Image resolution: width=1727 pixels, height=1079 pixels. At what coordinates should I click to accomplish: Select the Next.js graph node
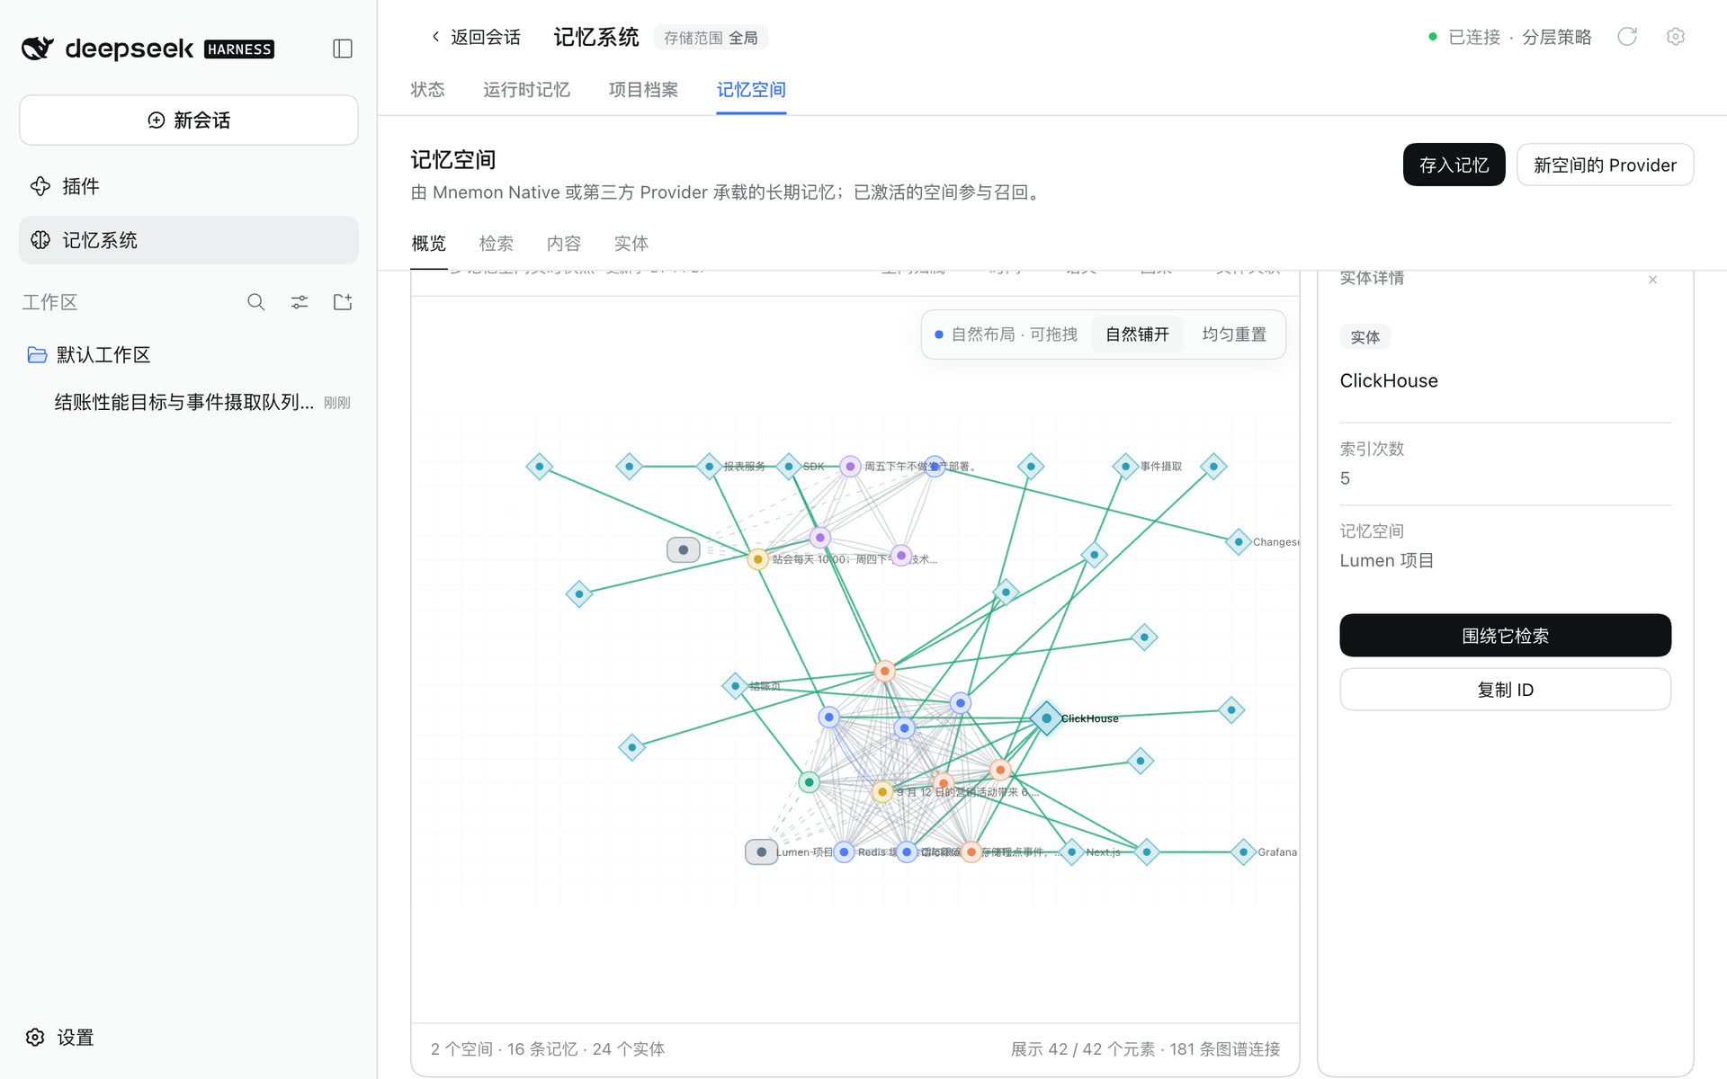pyautogui.click(x=1071, y=852)
